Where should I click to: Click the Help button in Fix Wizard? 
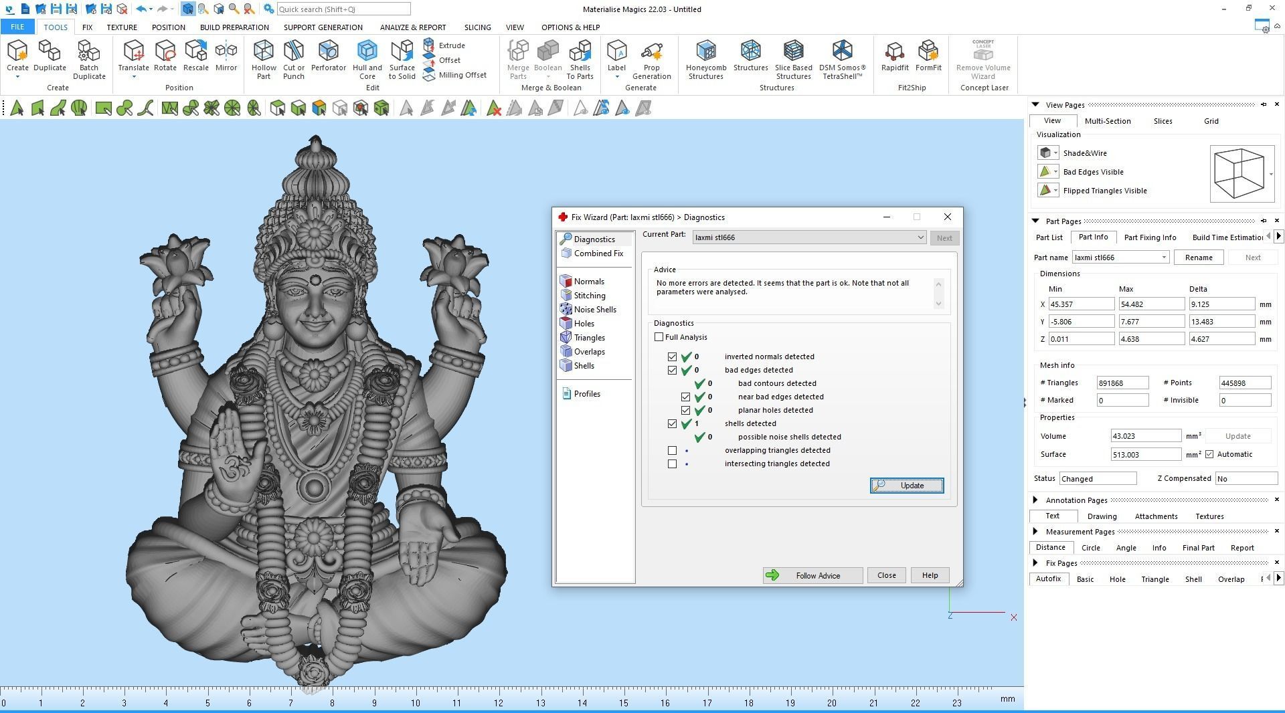[x=930, y=575]
